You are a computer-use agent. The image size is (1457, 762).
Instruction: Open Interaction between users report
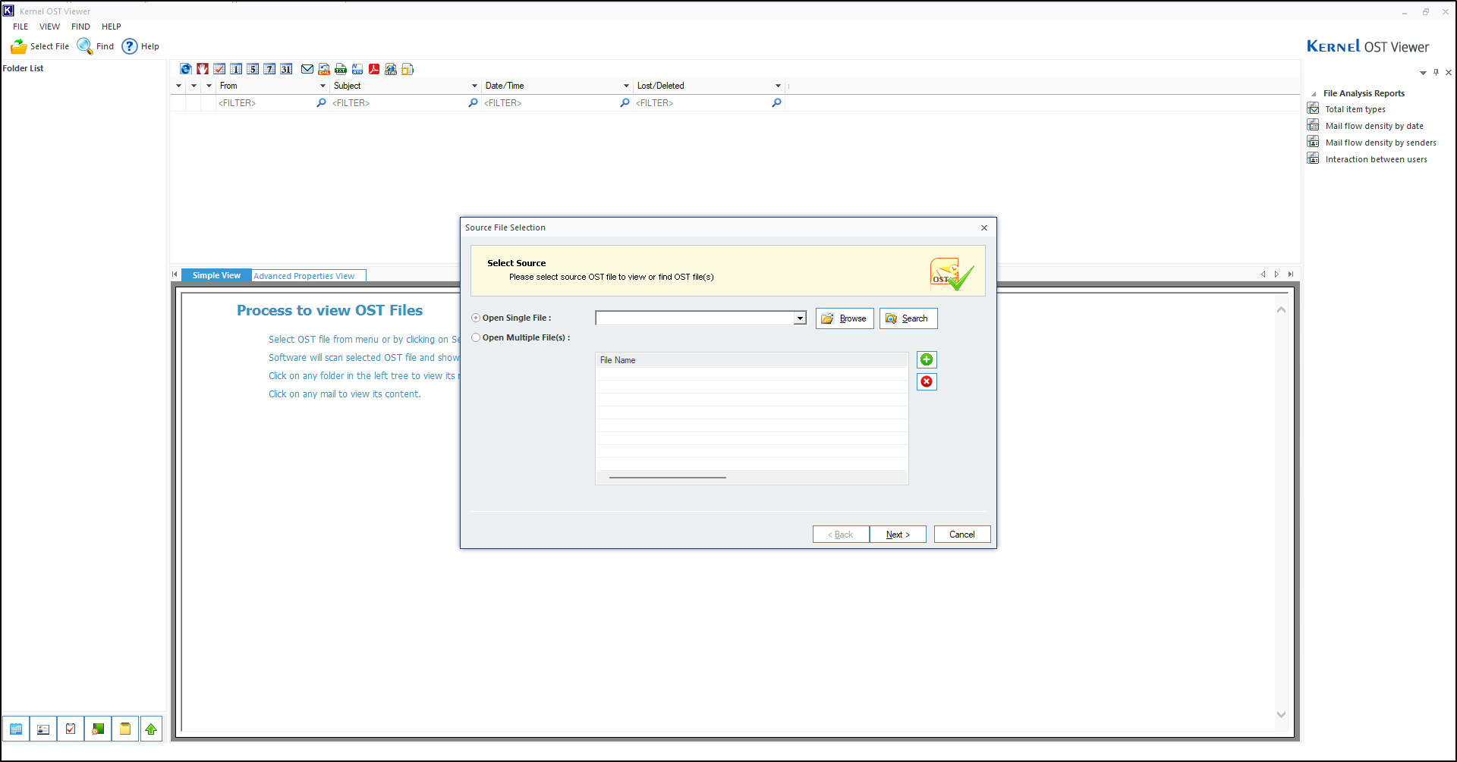[1377, 159]
